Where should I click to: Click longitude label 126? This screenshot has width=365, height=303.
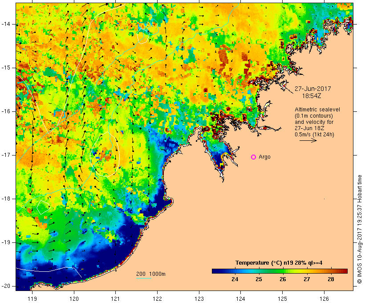pyautogui.click(x=324, y=299)
